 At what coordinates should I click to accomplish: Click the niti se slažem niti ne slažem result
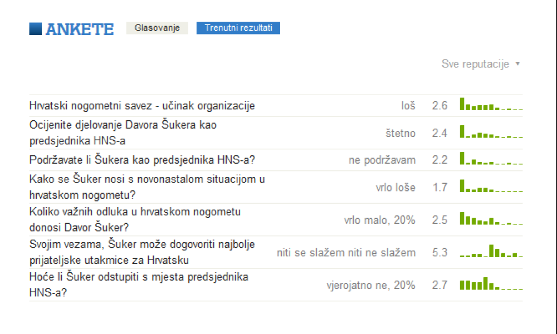pyautogui.click(x=346, y=253)
